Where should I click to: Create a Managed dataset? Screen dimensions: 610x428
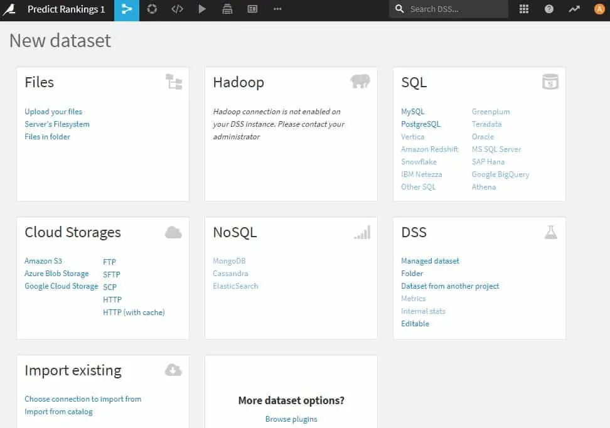coord(430,260)
